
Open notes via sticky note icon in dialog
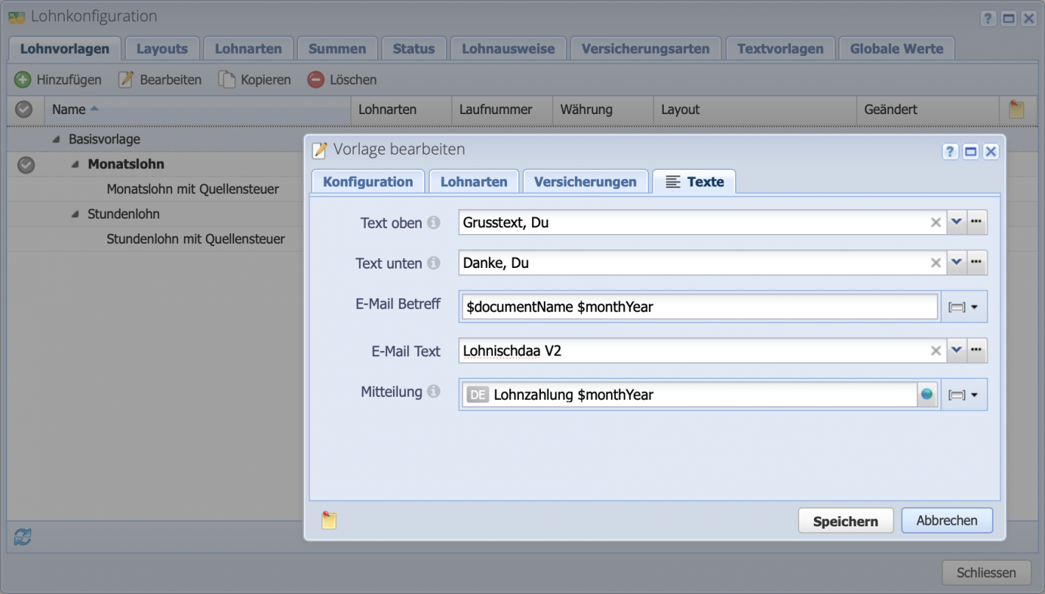click(328, 520)
